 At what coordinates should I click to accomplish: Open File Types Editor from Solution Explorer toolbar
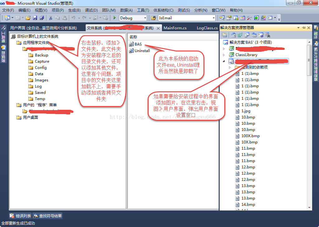tap(247, 35)
